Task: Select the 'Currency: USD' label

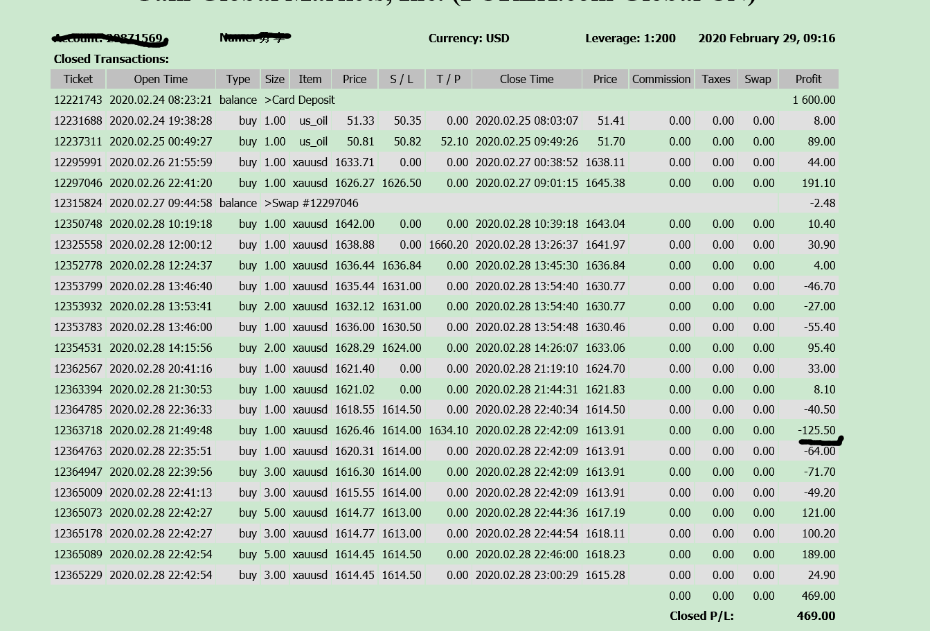Action: click(469, 39)
